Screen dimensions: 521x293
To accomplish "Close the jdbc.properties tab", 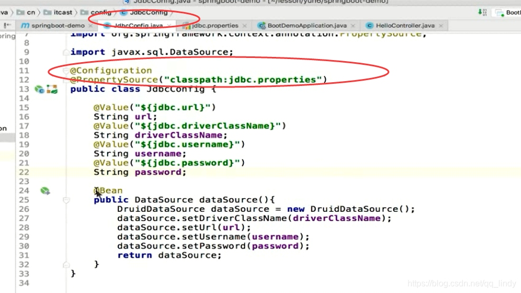I will pyautogui.click(x=244, y=25).
